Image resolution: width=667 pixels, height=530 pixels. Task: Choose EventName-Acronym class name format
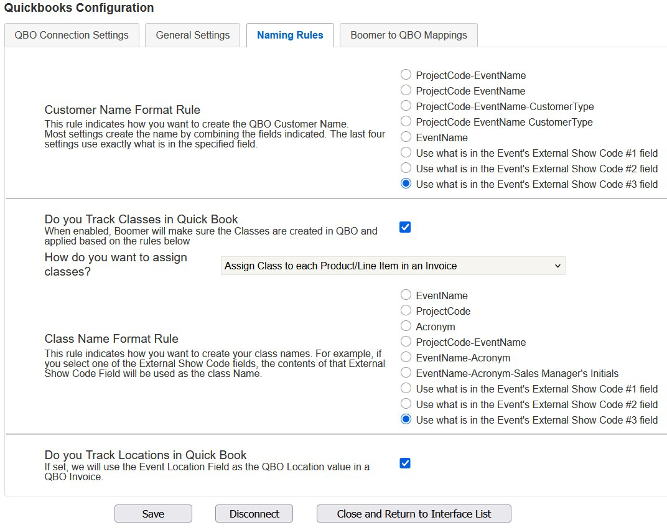(406, 357)
